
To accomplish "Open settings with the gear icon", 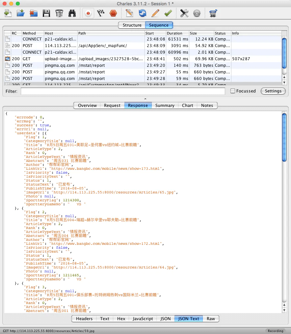I will (197, 13).
